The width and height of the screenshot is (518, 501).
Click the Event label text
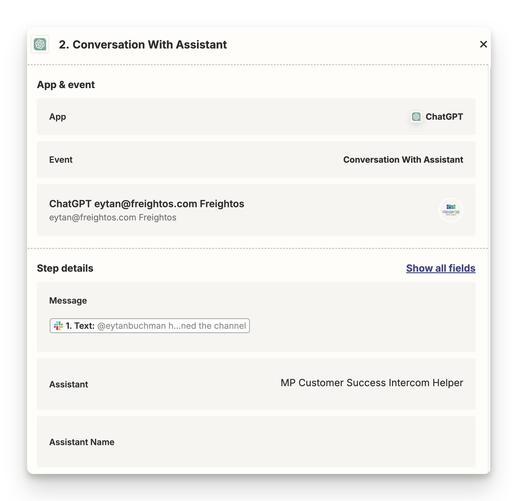61,160
